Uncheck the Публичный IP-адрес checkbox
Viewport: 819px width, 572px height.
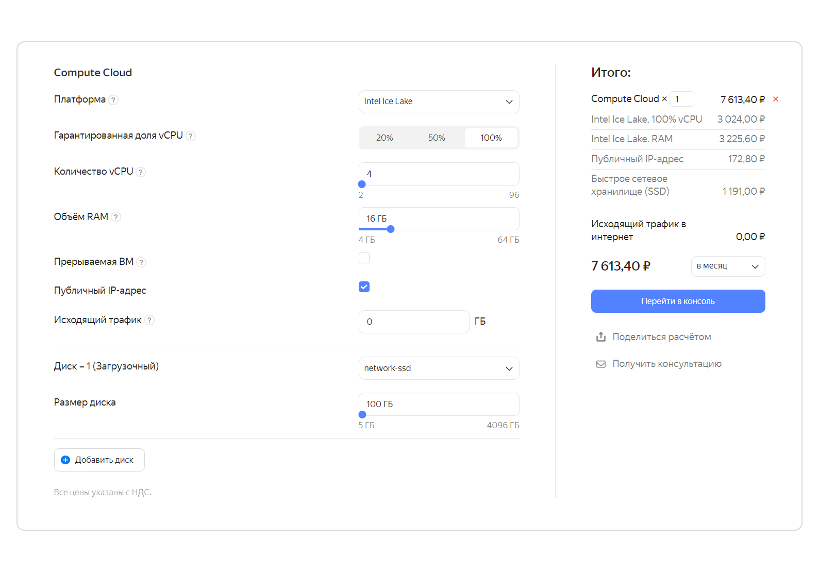(364, 287)
